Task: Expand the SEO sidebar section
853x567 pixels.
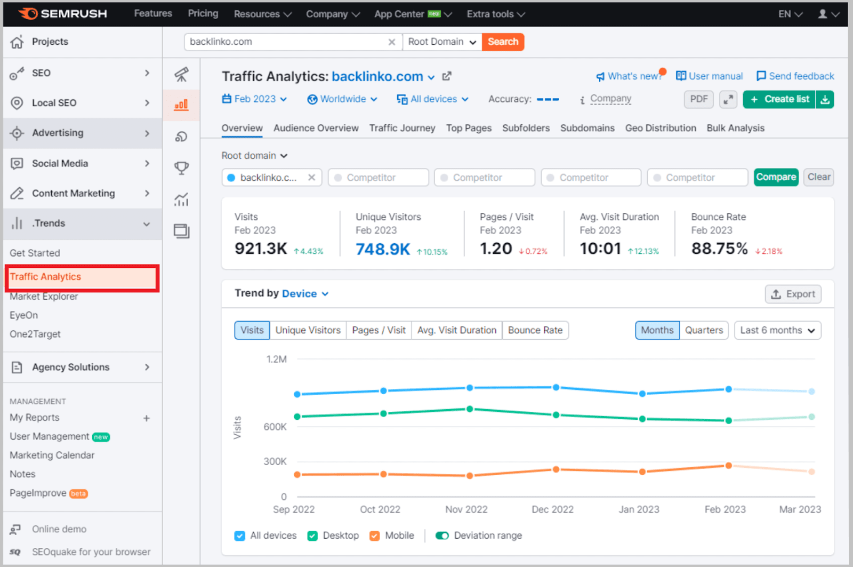Action: 147,73
